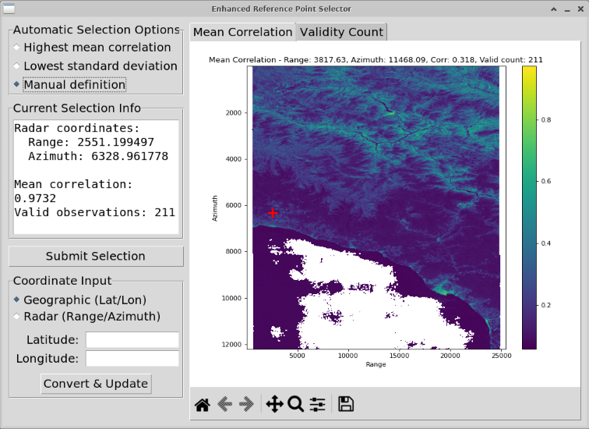The height and width of the screenshot is (429, 589).
Task: Click the 15000 tick label on the Range axis
Action: (x=399, y=356)
